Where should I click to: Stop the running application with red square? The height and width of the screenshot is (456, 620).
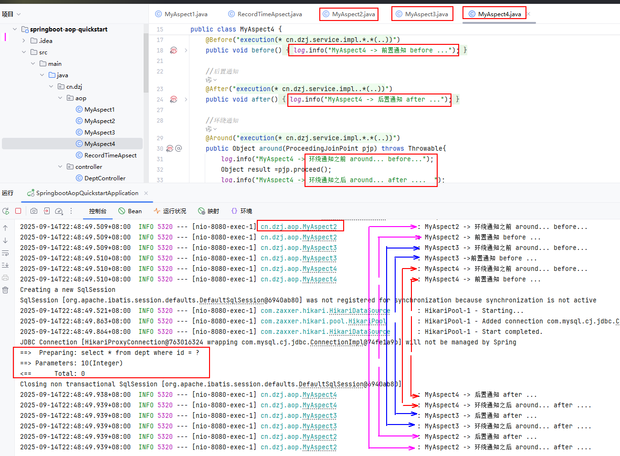(x=18, y=211)
